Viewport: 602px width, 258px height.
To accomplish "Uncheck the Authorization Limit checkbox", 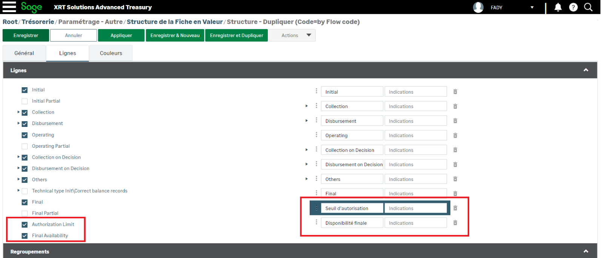I will 25,224.
